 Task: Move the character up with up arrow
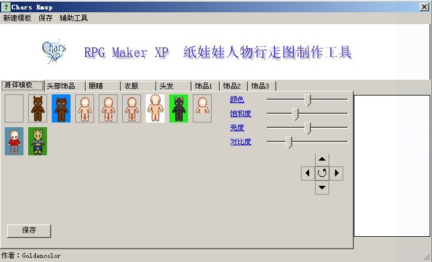coord(322,159)
